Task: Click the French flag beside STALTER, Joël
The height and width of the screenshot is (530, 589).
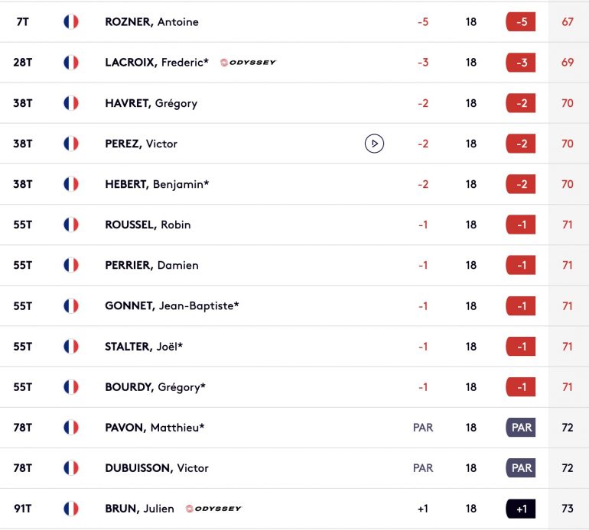Action: click(71, 346)
